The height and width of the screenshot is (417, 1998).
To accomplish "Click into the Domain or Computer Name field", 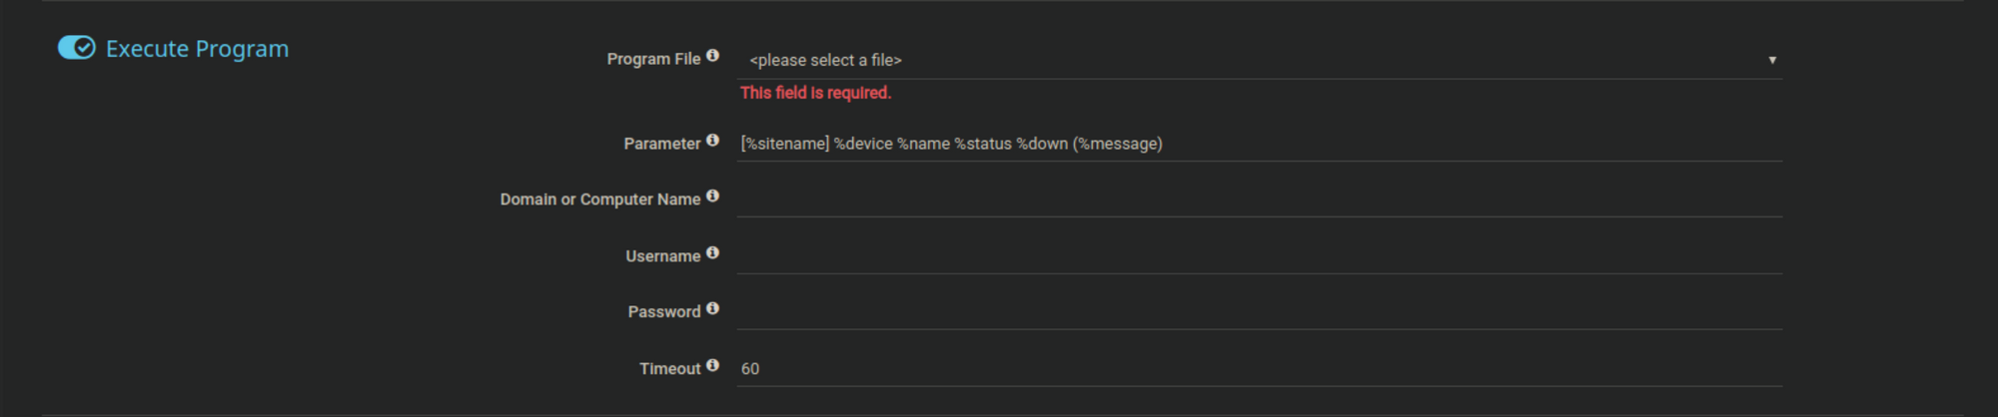I will 1259,200.
